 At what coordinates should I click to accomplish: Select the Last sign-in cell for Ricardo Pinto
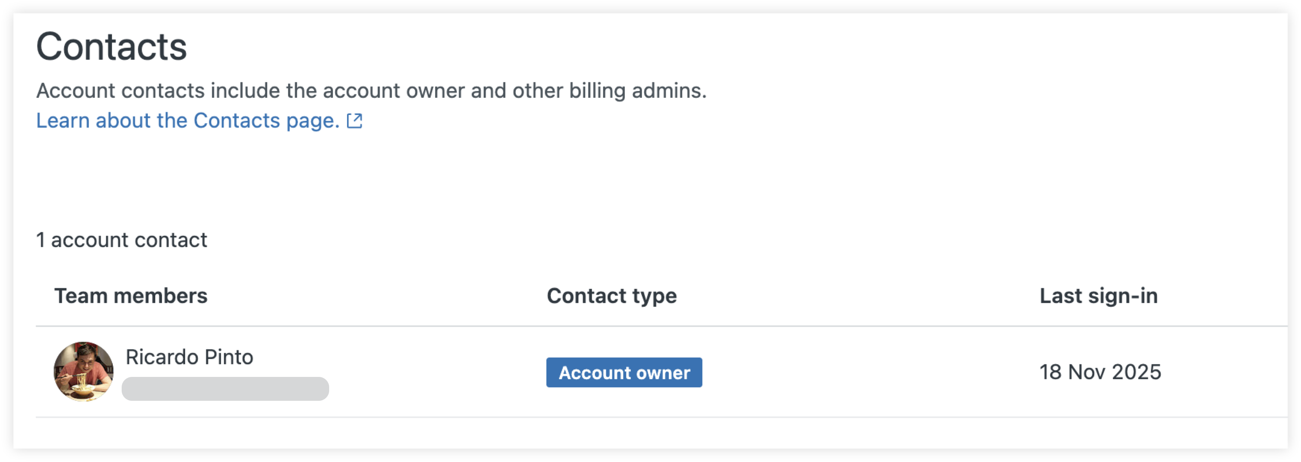[1101, 372]
